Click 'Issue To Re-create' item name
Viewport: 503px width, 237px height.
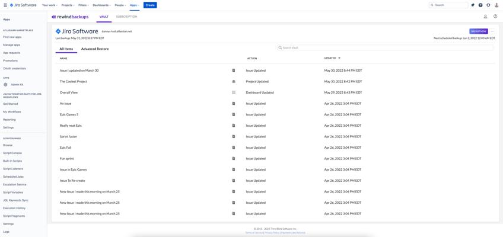pyautogui.click(x=72, y=181)
